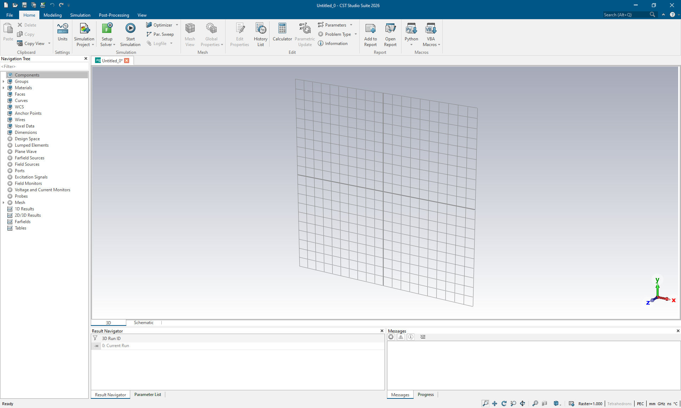Toggle warning messages in the Messages panel
This screenshot has height=408, width=681.
pyautogui.click(x=401, y=337)
